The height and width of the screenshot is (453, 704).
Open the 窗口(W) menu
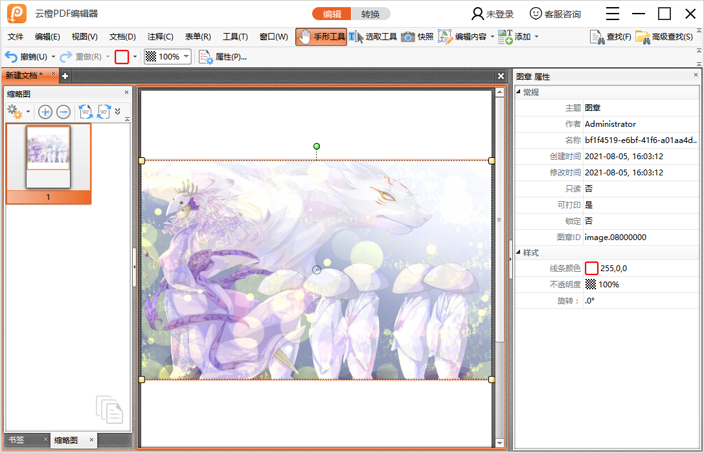(274, 37)
